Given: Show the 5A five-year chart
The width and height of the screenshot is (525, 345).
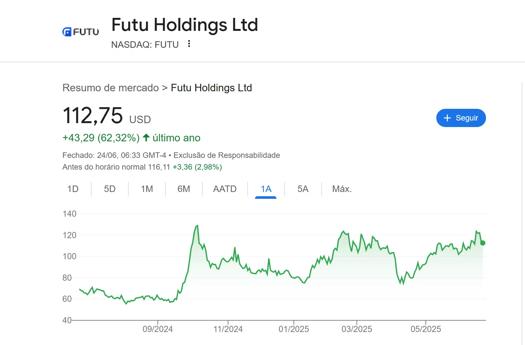Looking at the screenshot, I should tap(303, 189).
